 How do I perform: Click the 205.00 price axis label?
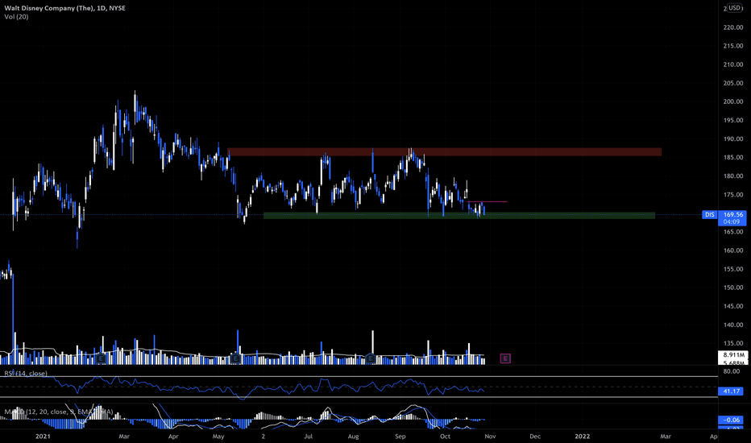coord(733,83)
